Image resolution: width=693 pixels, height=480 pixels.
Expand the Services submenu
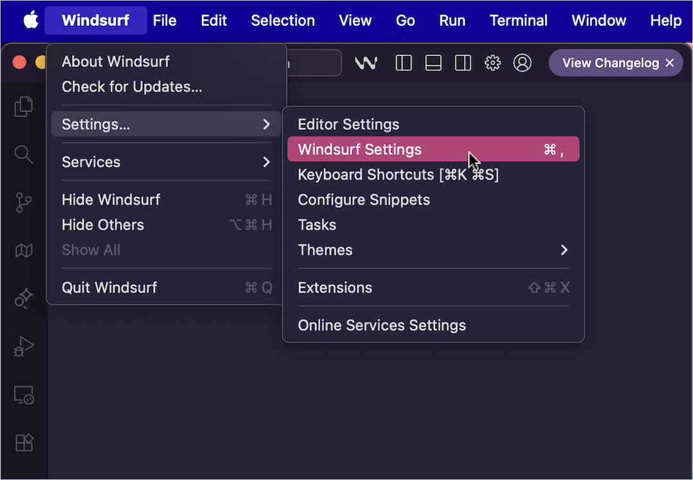(166, 162)
